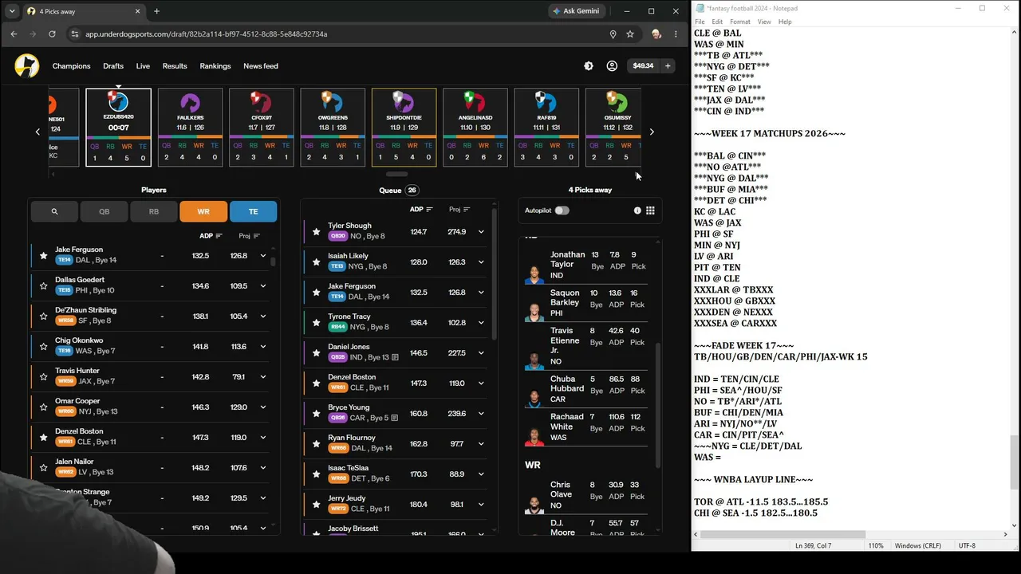Click the Chrome address bar URL
This screenshot has width=1021, height=574.
click(207, 34)
